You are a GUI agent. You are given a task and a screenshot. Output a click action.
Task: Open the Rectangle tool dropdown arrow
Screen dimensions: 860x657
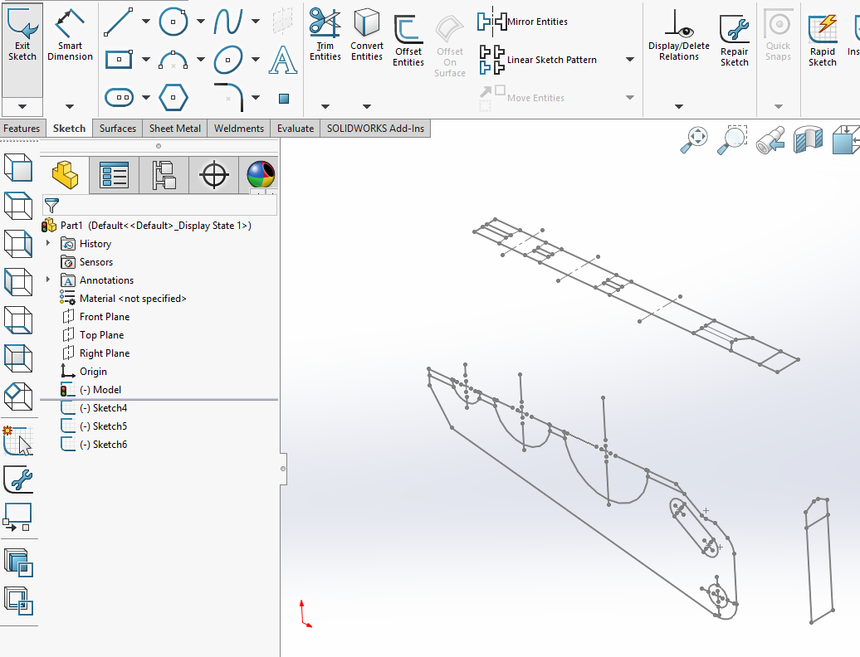coord(146,59)
